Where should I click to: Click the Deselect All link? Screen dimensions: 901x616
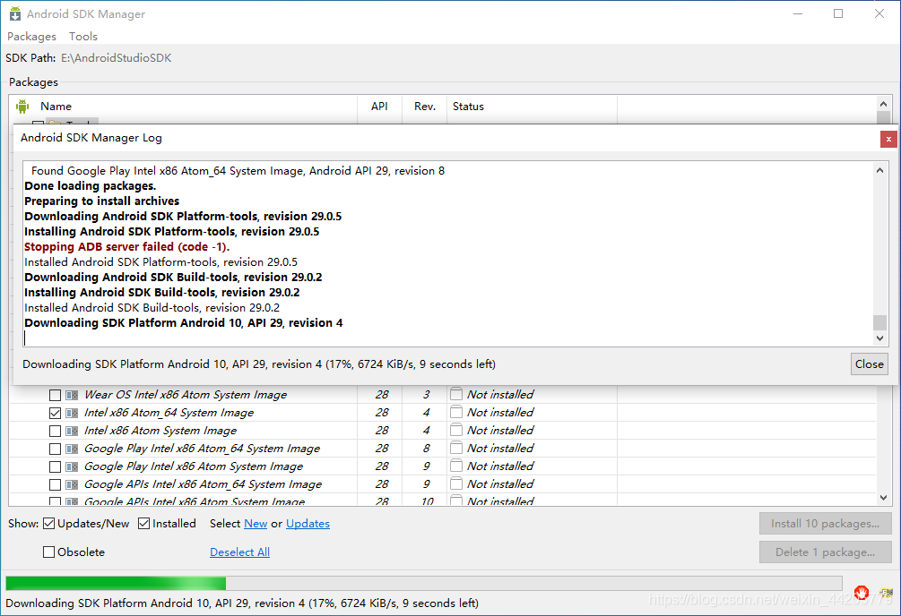[x=239, y=552]
